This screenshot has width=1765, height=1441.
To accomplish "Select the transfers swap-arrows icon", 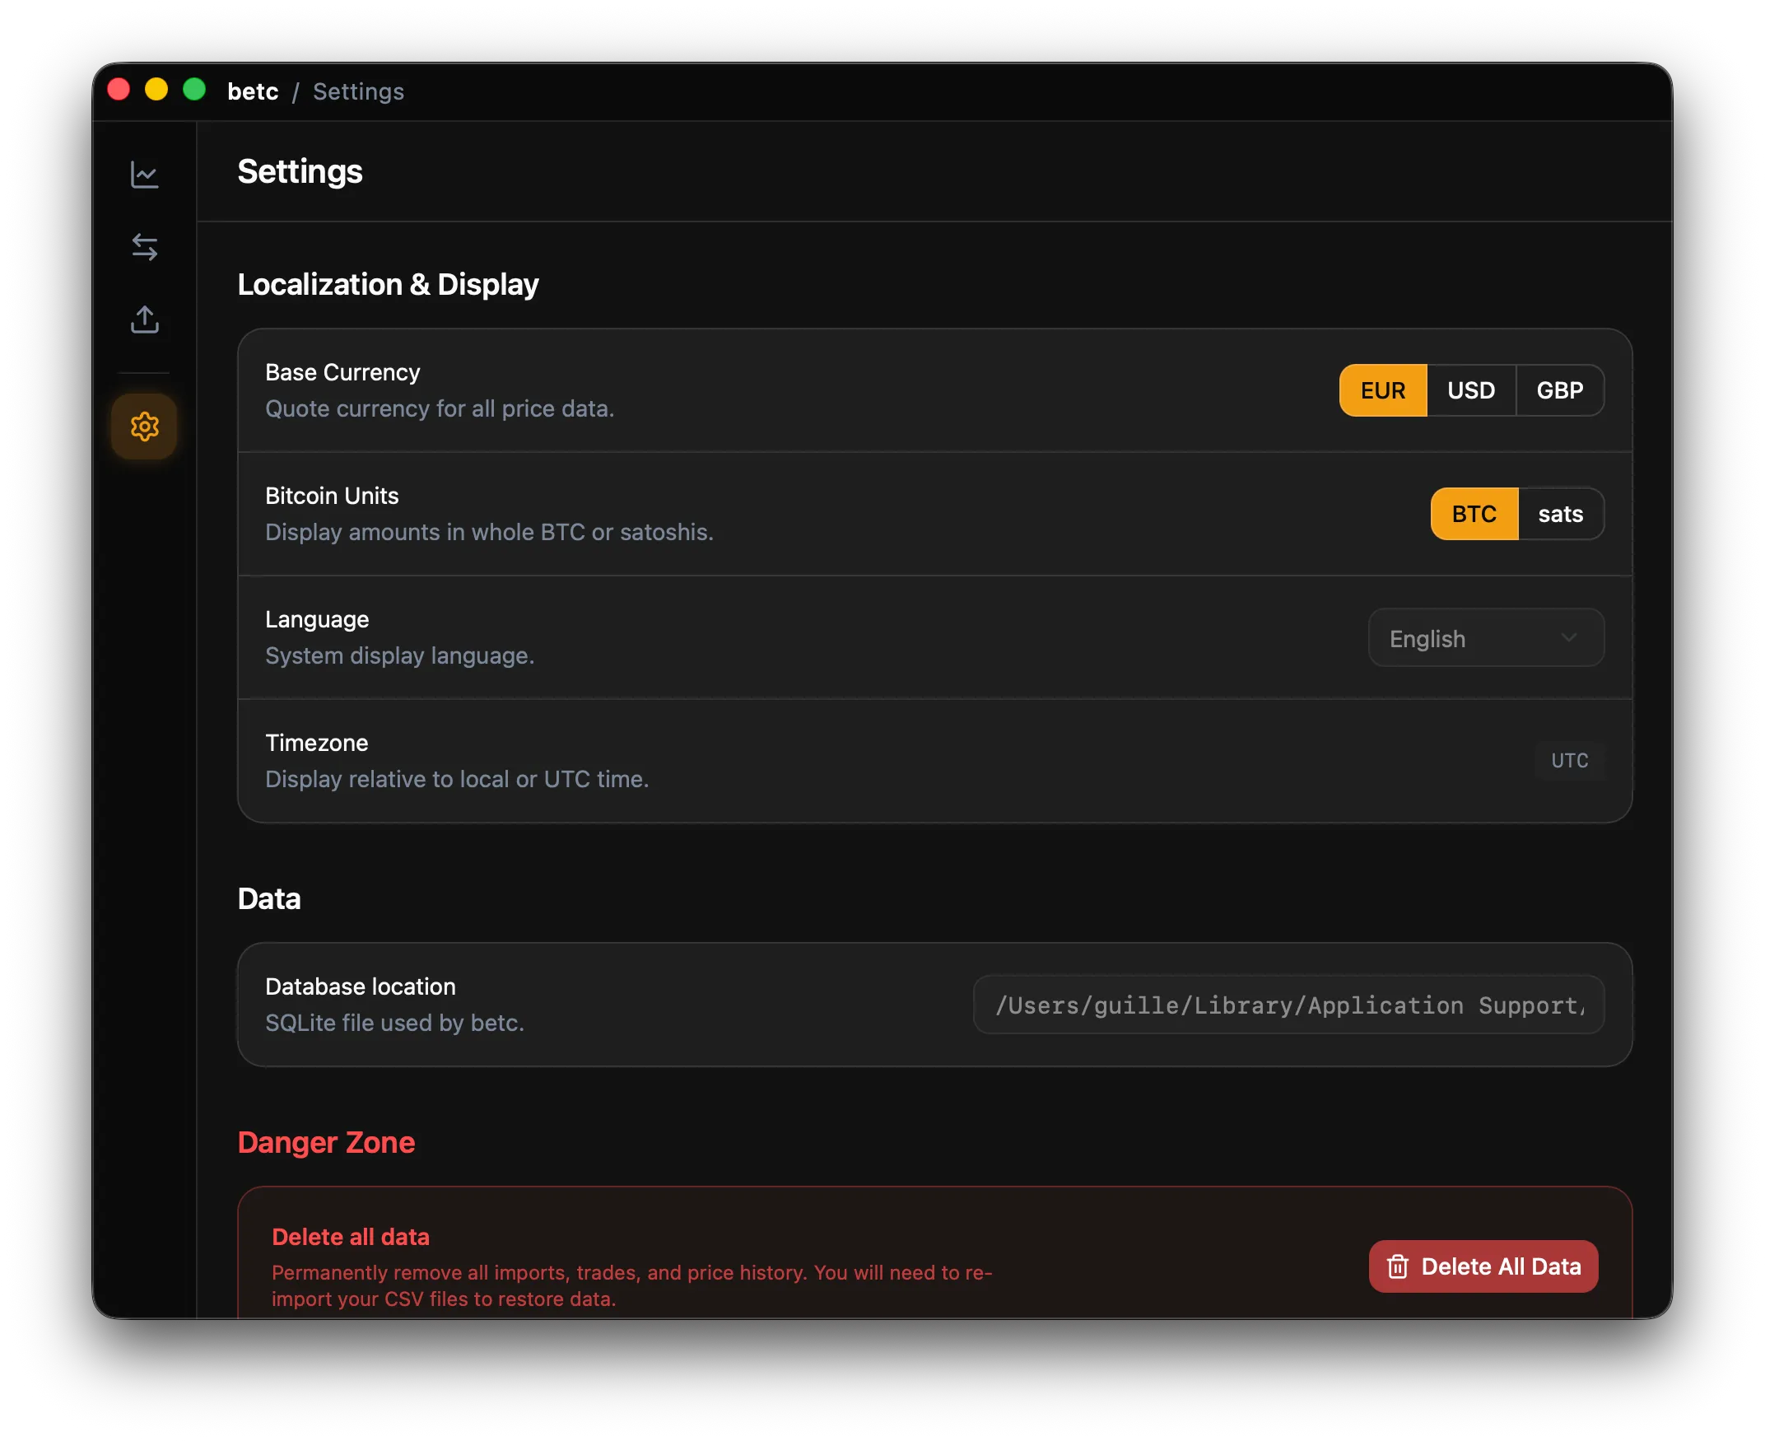I will pos(144,246).
